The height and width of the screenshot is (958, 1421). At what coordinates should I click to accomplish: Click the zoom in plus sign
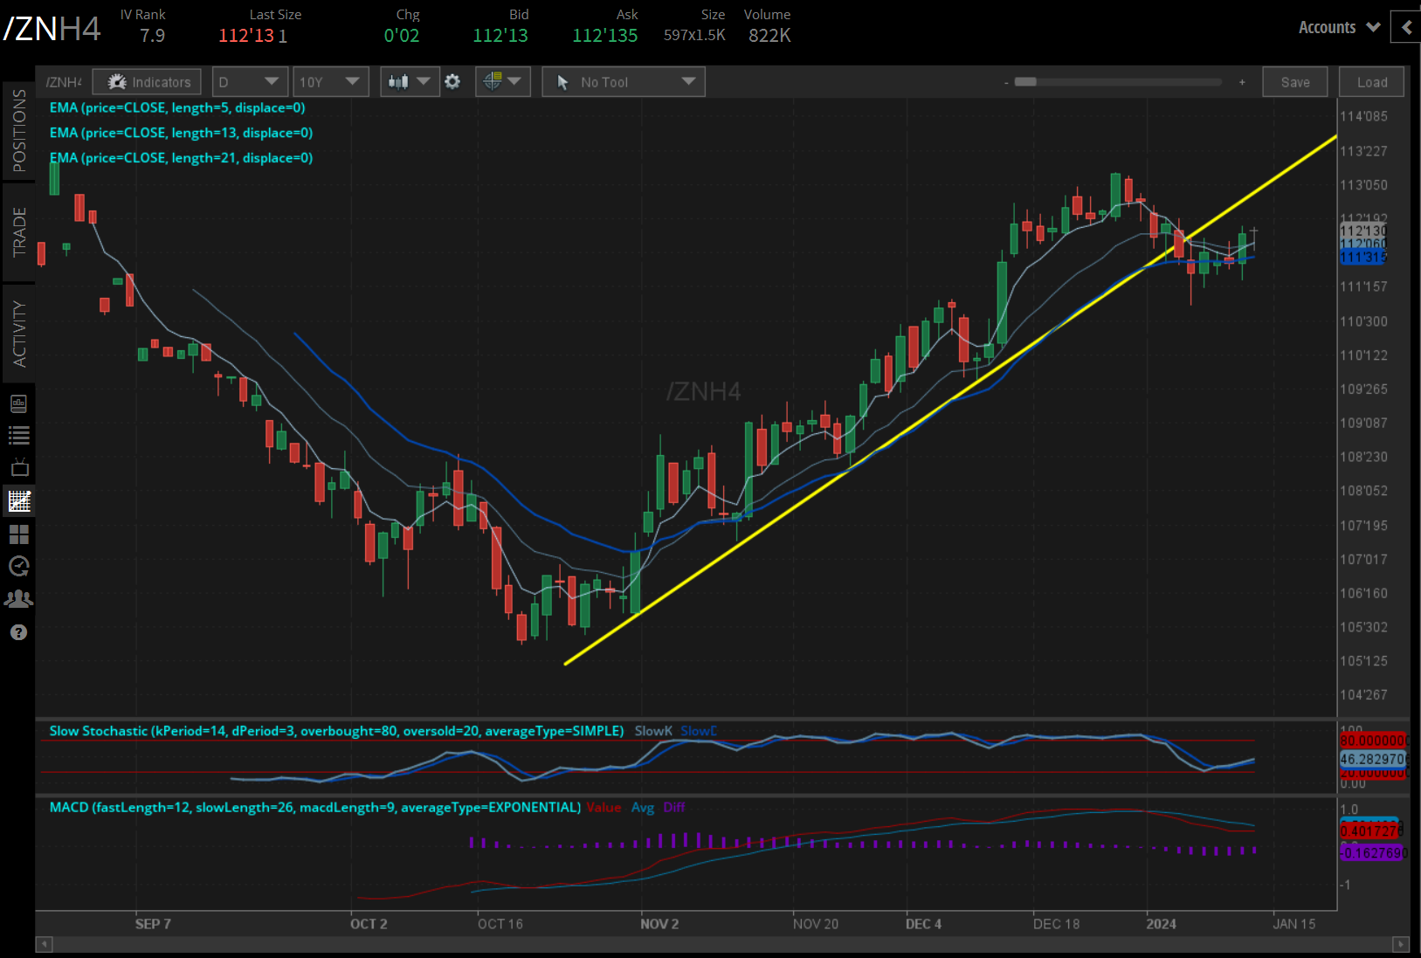coord(1242,82)
